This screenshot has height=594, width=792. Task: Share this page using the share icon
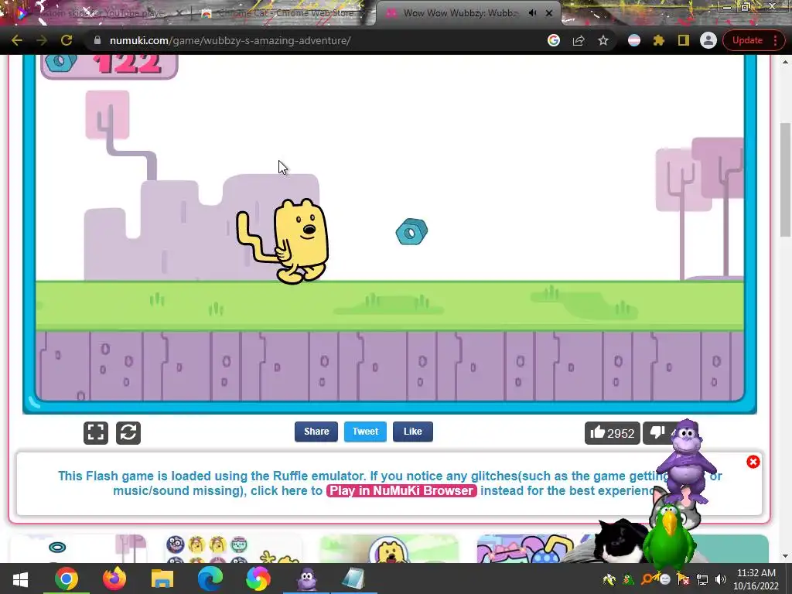579,40
